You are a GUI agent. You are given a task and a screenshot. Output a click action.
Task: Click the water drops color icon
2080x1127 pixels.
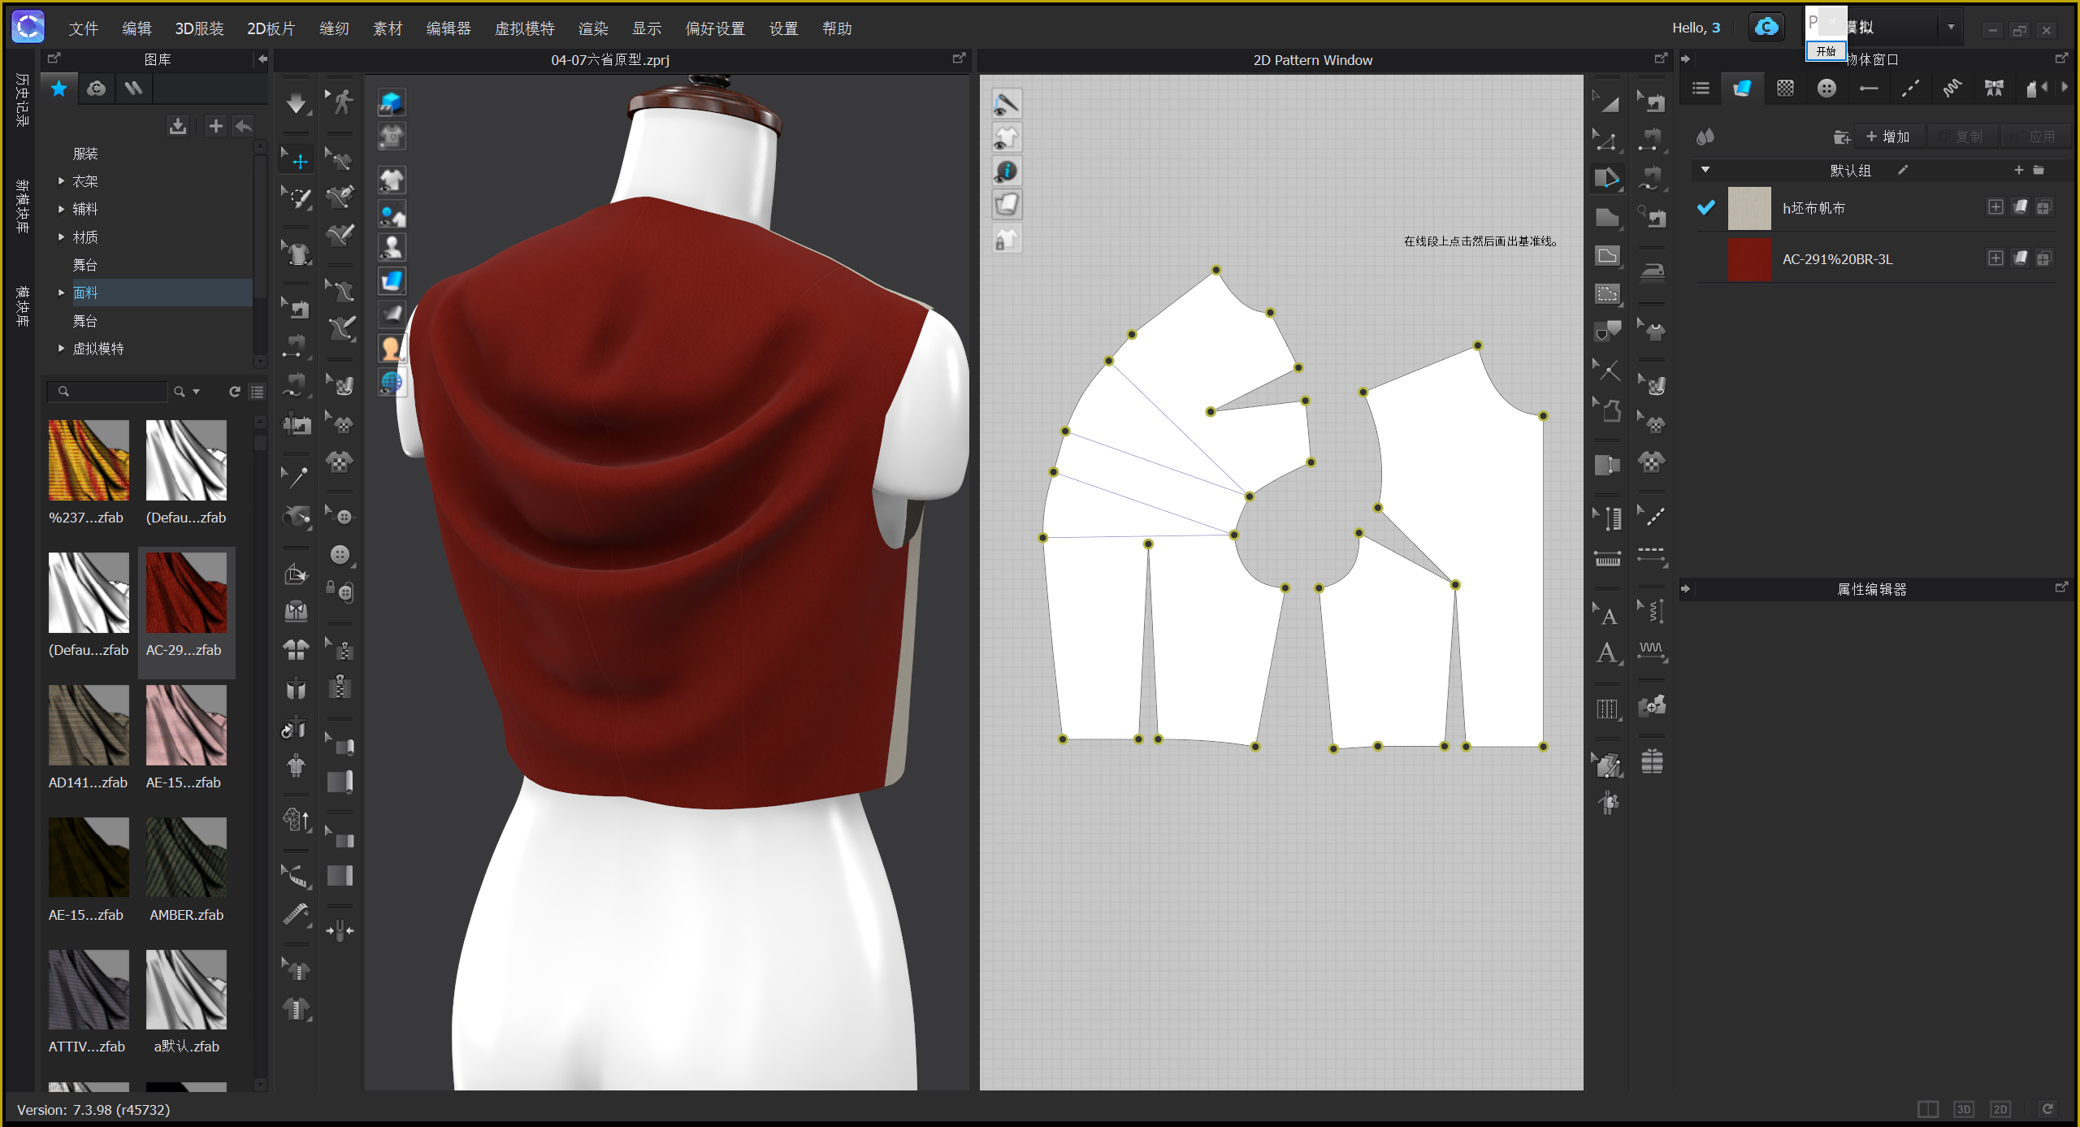point(1705,137)
